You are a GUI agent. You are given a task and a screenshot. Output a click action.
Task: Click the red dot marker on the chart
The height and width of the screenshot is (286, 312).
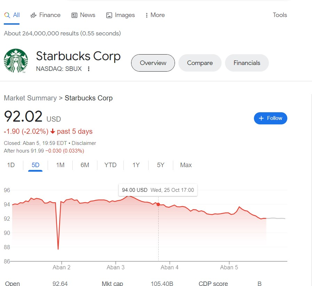pos(158,204)
